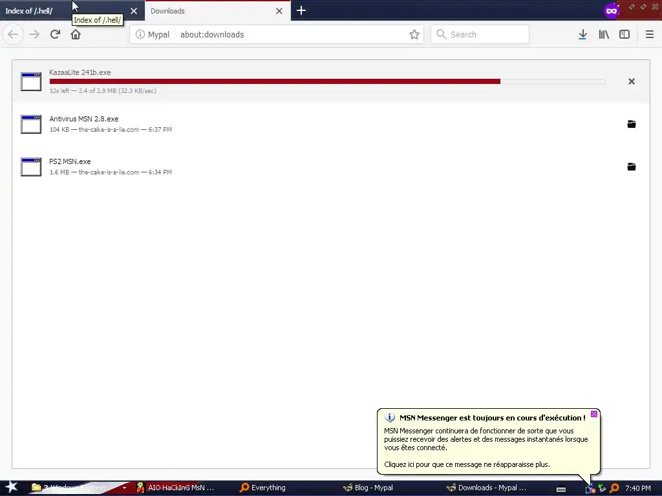Open a new tab with plus button

[301, 10]
